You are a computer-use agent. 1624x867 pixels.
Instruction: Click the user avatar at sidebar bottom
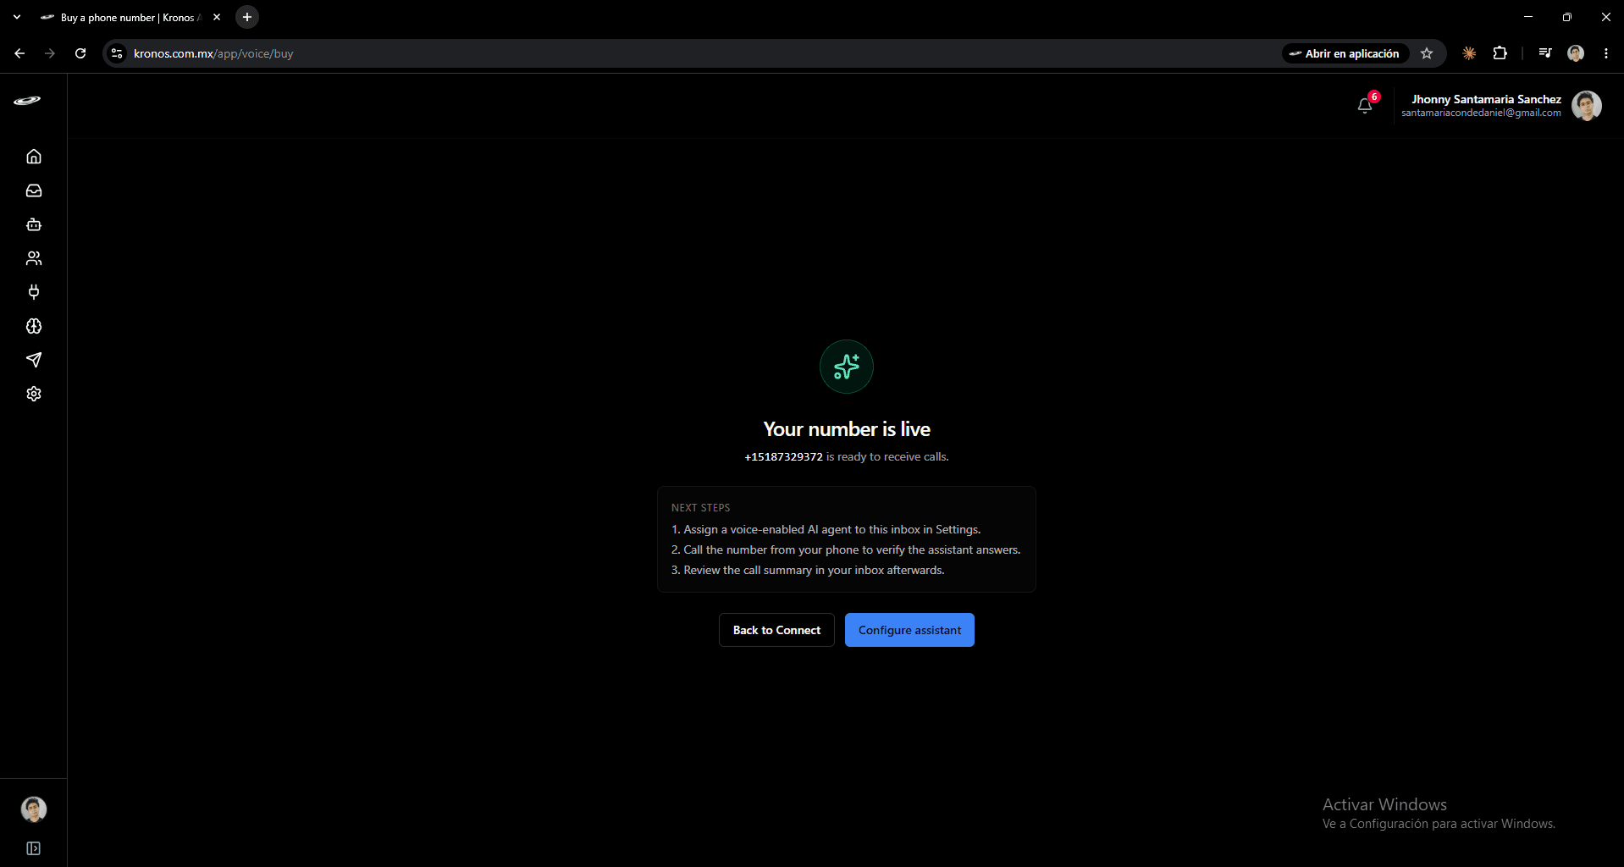pyautogui.click(x=34, y=809)
